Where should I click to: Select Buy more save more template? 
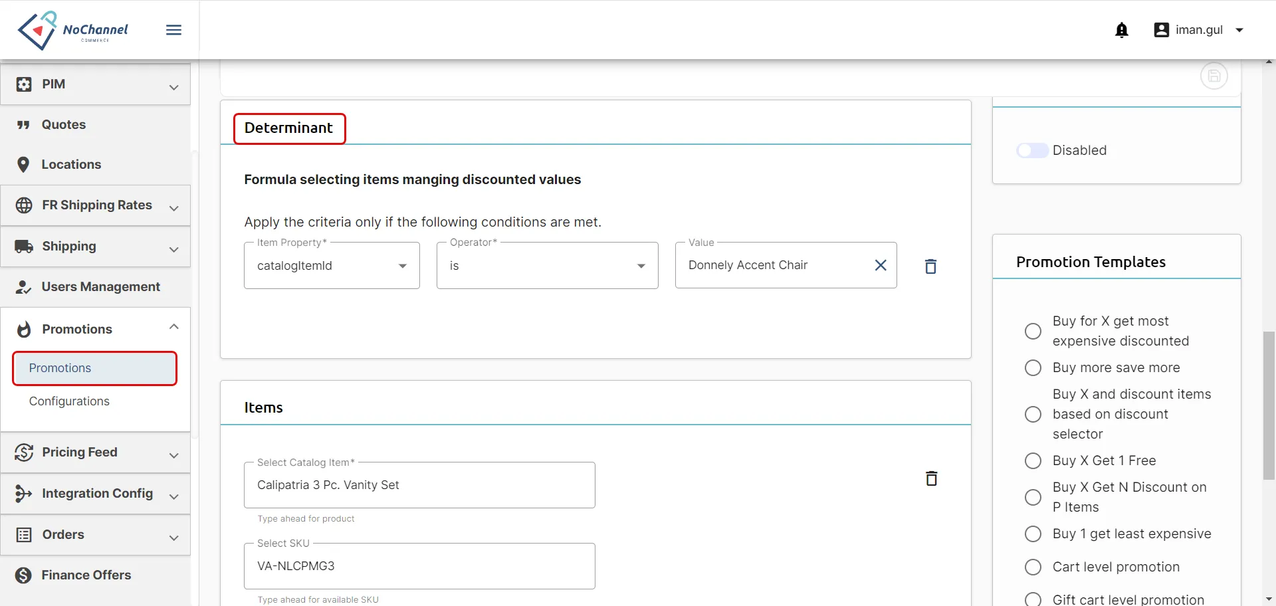[x=1033, y=367]
